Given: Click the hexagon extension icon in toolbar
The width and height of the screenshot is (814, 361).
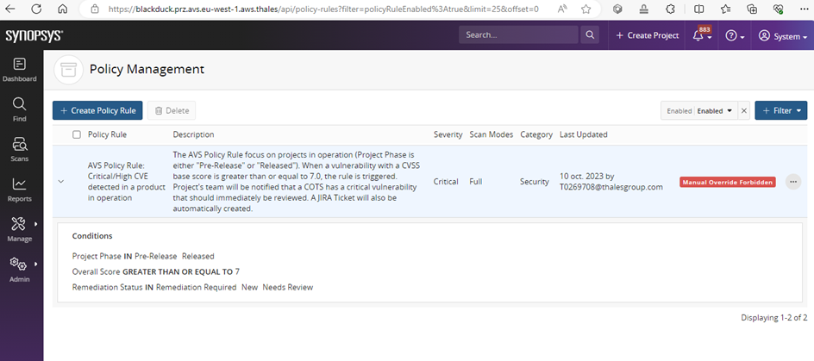Looking at the screenshot, I should pos(617,9).
